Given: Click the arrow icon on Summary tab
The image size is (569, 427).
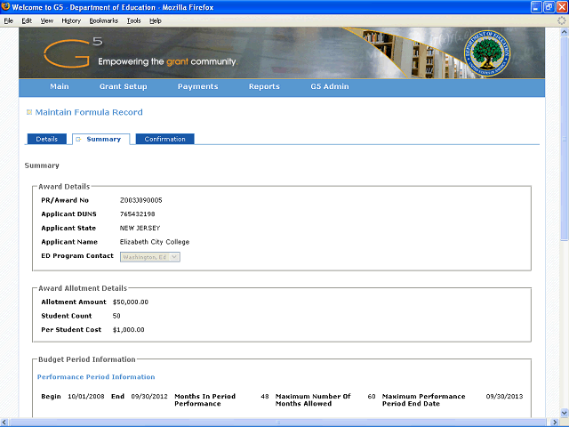Looking at the screenshot, I should point(78,140).
